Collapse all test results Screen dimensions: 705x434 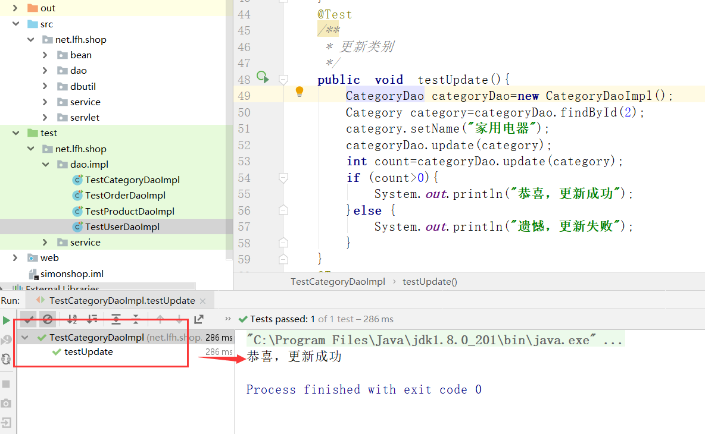(x=136, y=319)
